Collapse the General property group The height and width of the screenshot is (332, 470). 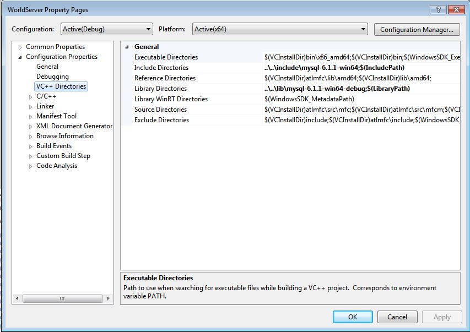(127, 47)
